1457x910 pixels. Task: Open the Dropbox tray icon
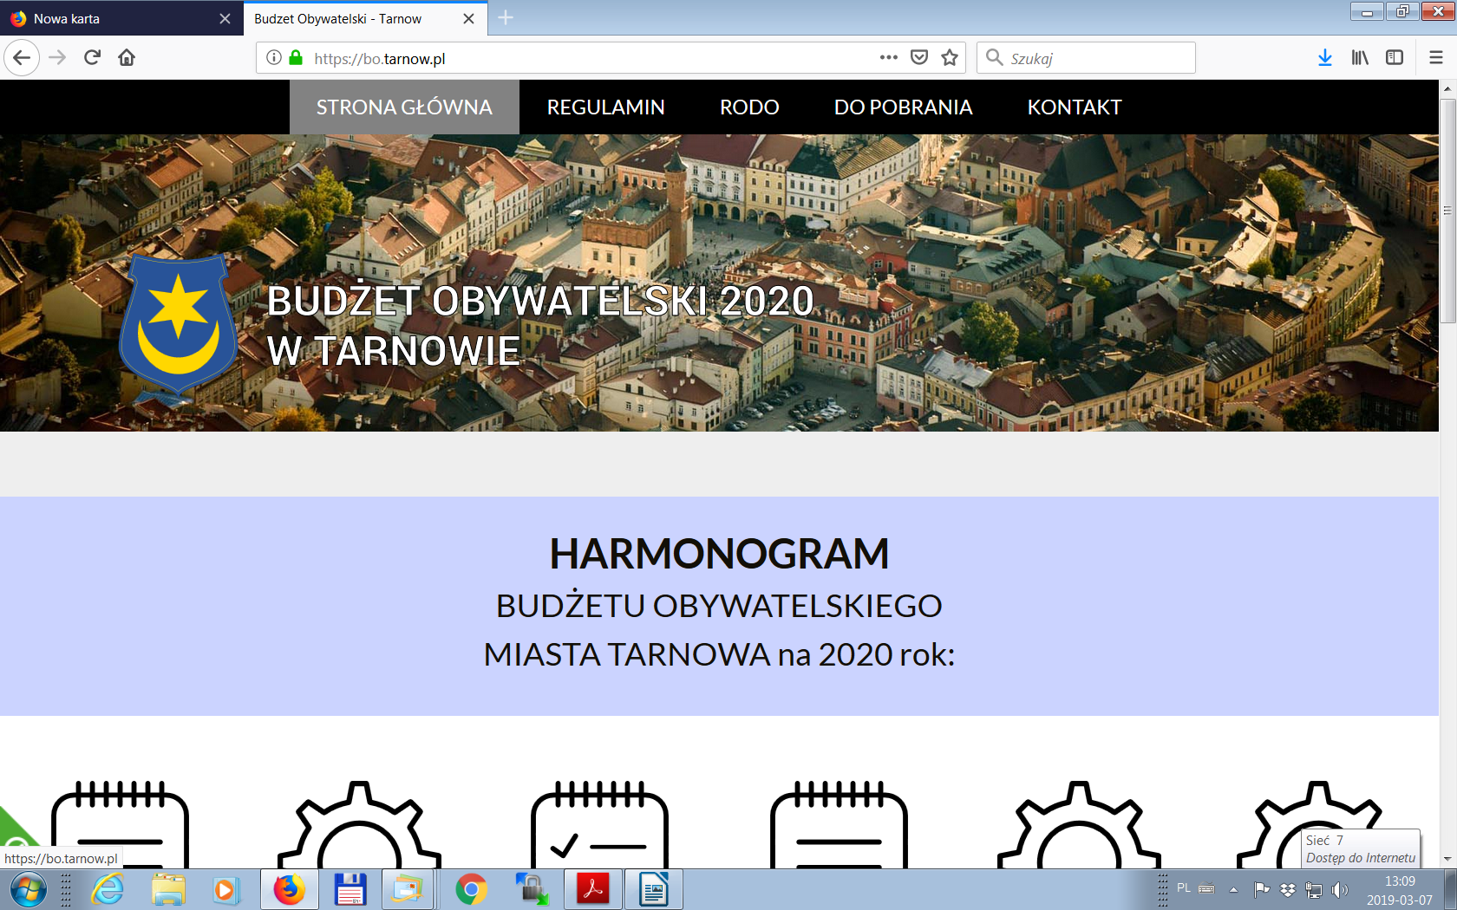click(x=1288, y=889)
